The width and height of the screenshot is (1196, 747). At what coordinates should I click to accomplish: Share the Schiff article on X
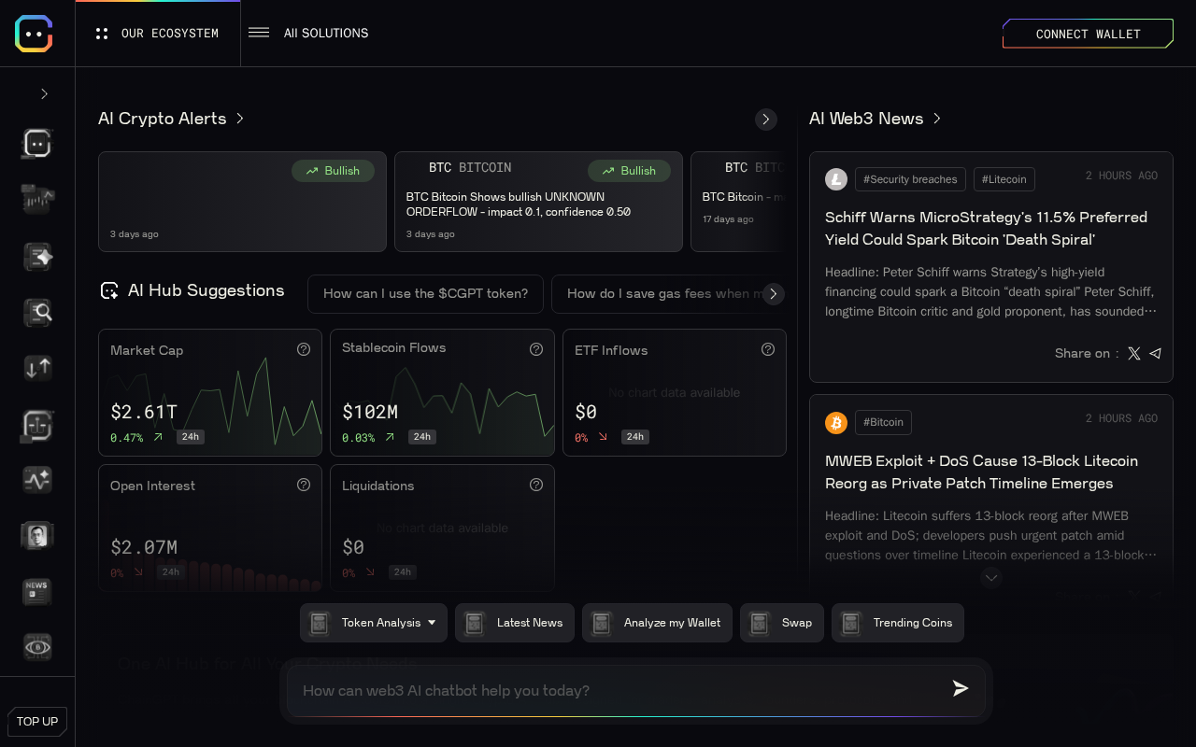pos(1133,353)
